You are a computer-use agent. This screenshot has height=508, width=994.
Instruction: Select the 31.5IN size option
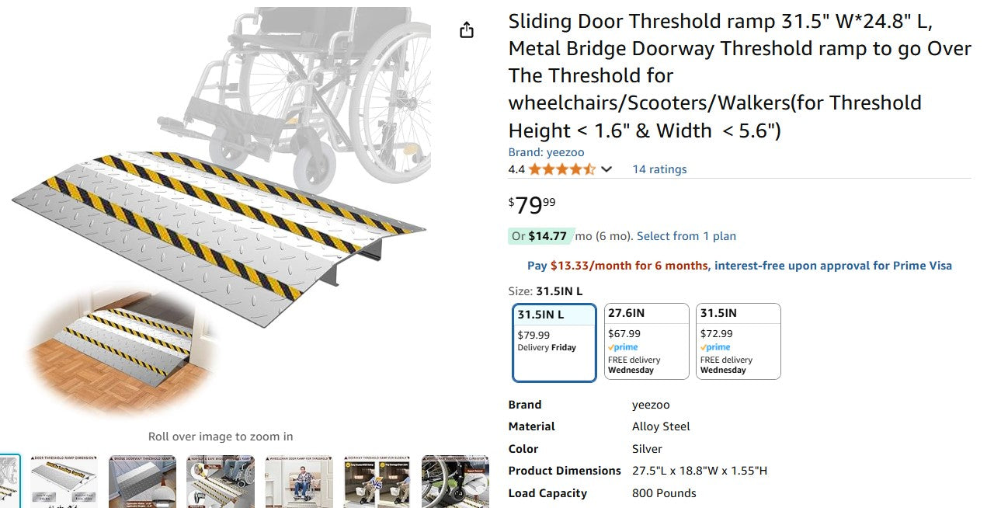(x=738, y=340)
